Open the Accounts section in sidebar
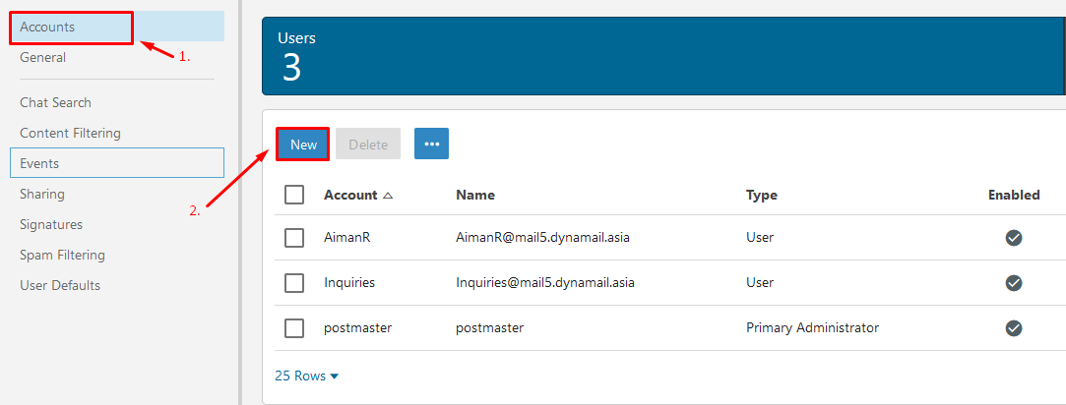Image resolution: width=1066 pixels, height=405 pixels. pos(117,28)
